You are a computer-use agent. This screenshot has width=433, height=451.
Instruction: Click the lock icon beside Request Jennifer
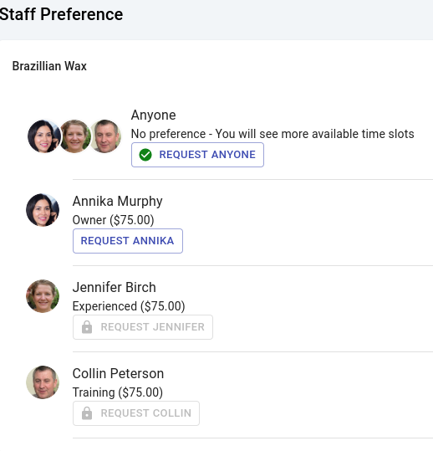[x=87, y=327]
